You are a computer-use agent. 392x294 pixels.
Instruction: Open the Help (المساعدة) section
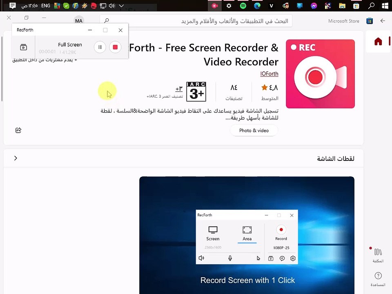[378, 279]
